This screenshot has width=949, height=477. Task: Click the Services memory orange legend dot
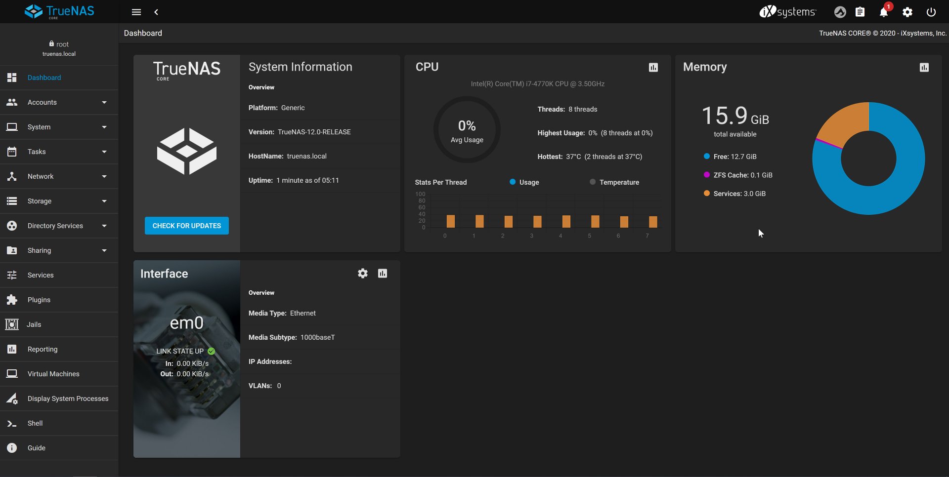pyautogui.click(x=707, y=193)
